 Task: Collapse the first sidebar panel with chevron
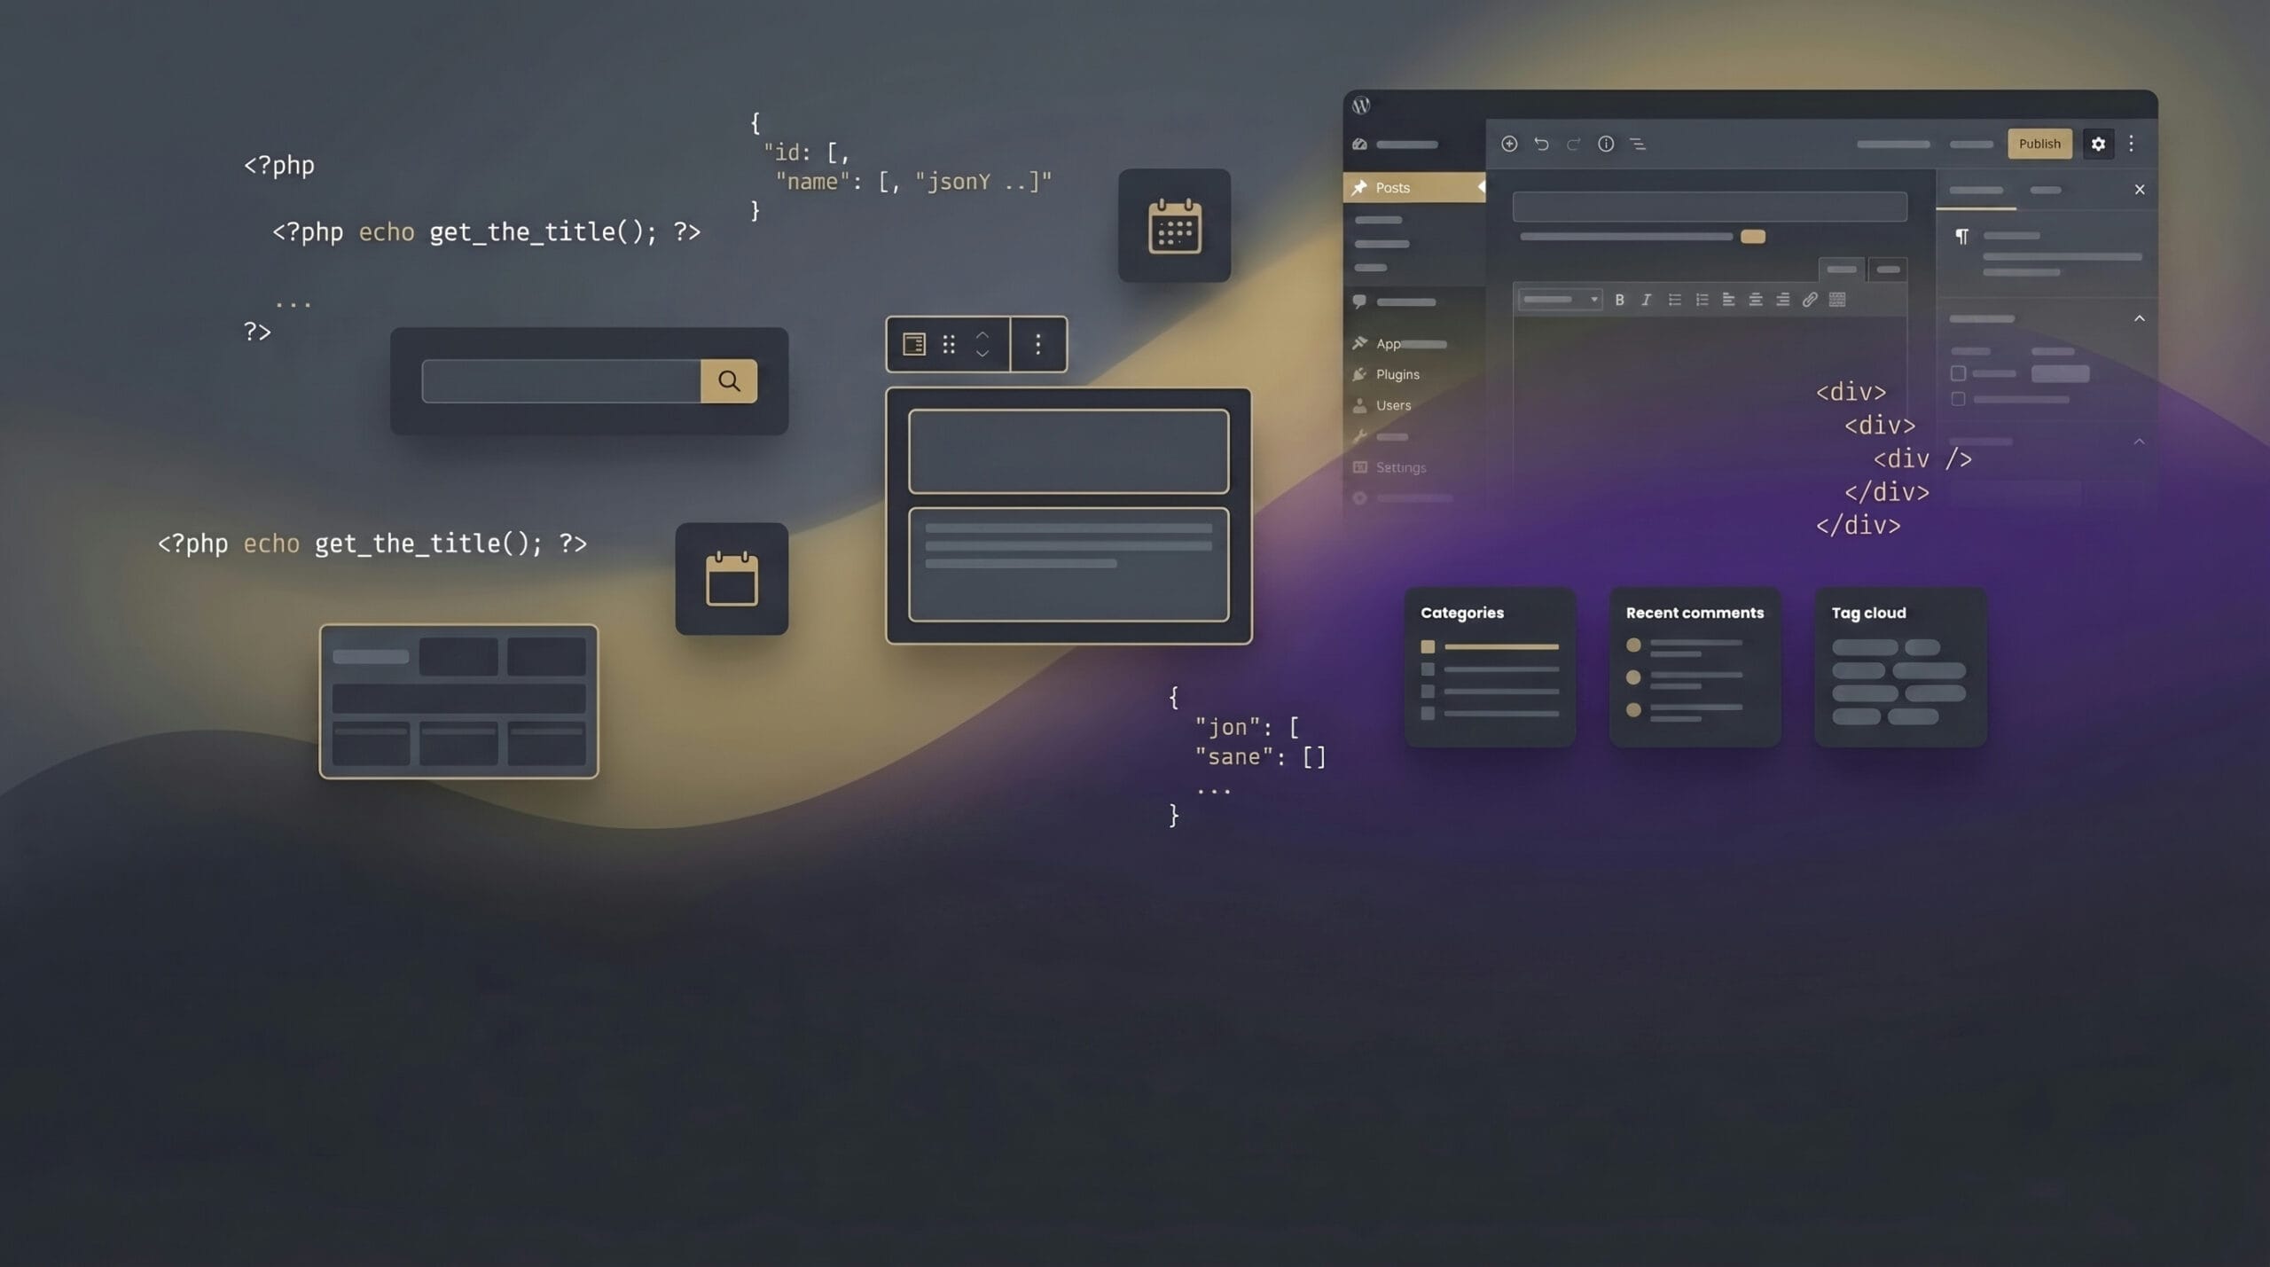[2140, 318]
